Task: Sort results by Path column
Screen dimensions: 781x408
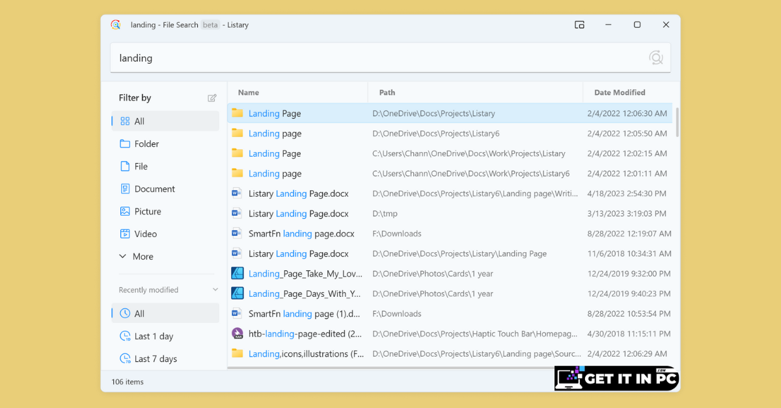Action: click(x=475, y=92)
